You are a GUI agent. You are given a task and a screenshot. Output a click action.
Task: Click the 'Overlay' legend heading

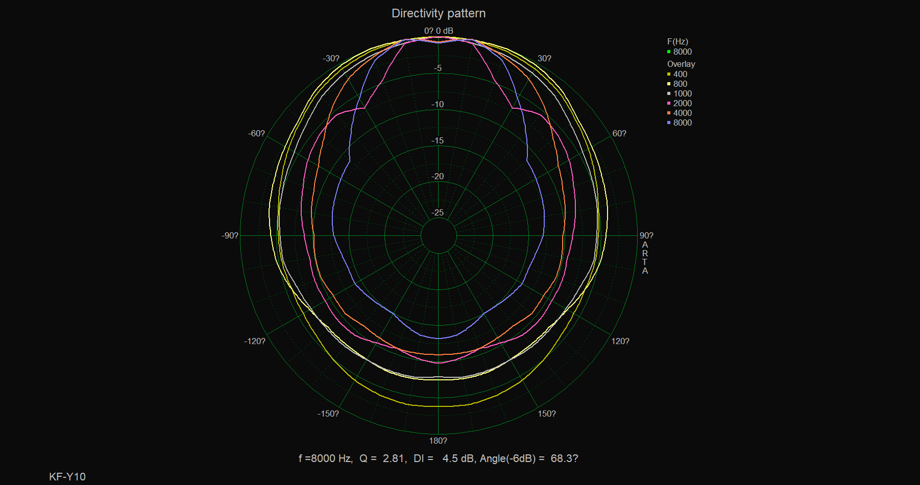[x=681, y=64]
